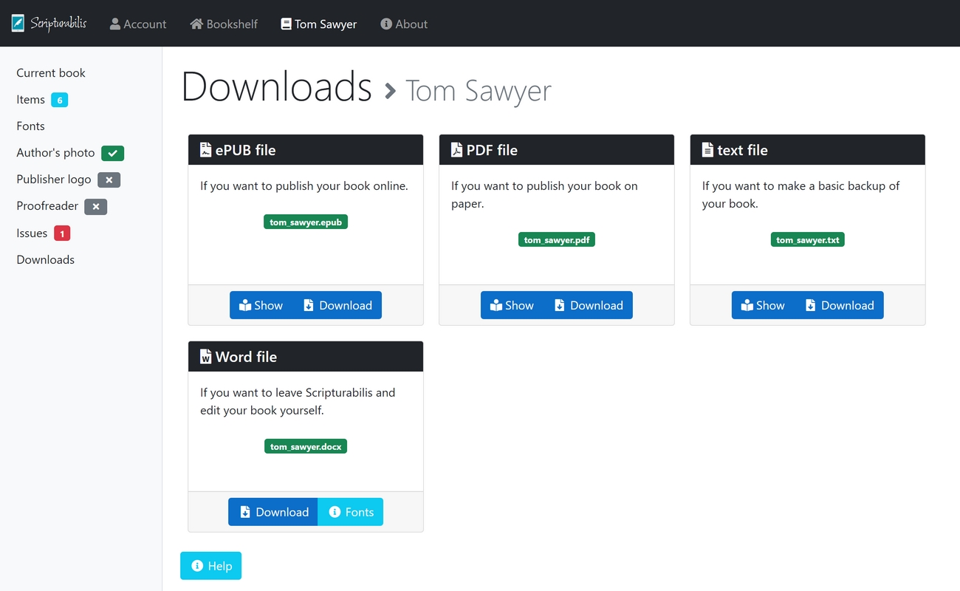Click the Publisher logo X badge
960x591 pixels.
[x=109, y=180]
